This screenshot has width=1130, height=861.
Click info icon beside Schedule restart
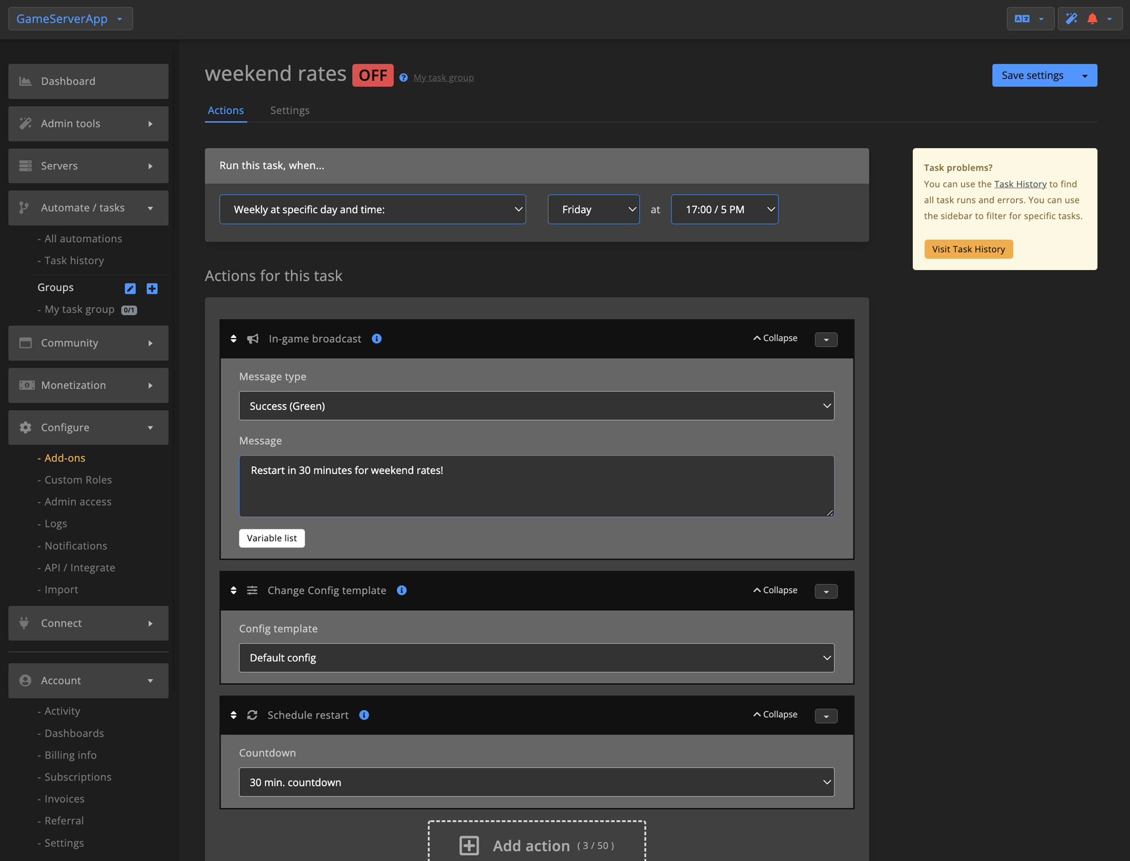[364, 715]
